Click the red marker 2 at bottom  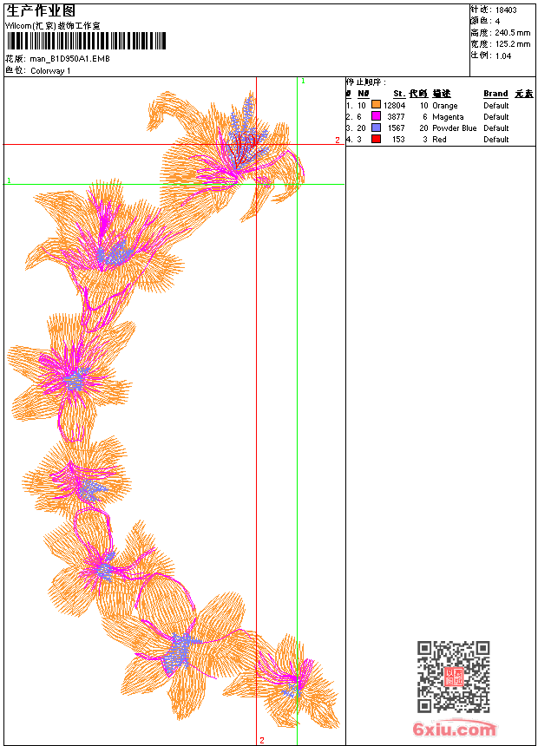[x=262, y=740]
